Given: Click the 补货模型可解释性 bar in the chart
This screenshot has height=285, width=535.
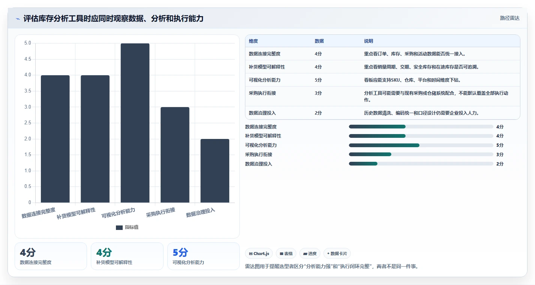Looking at the screenshot, I should [x=95, y=139].
